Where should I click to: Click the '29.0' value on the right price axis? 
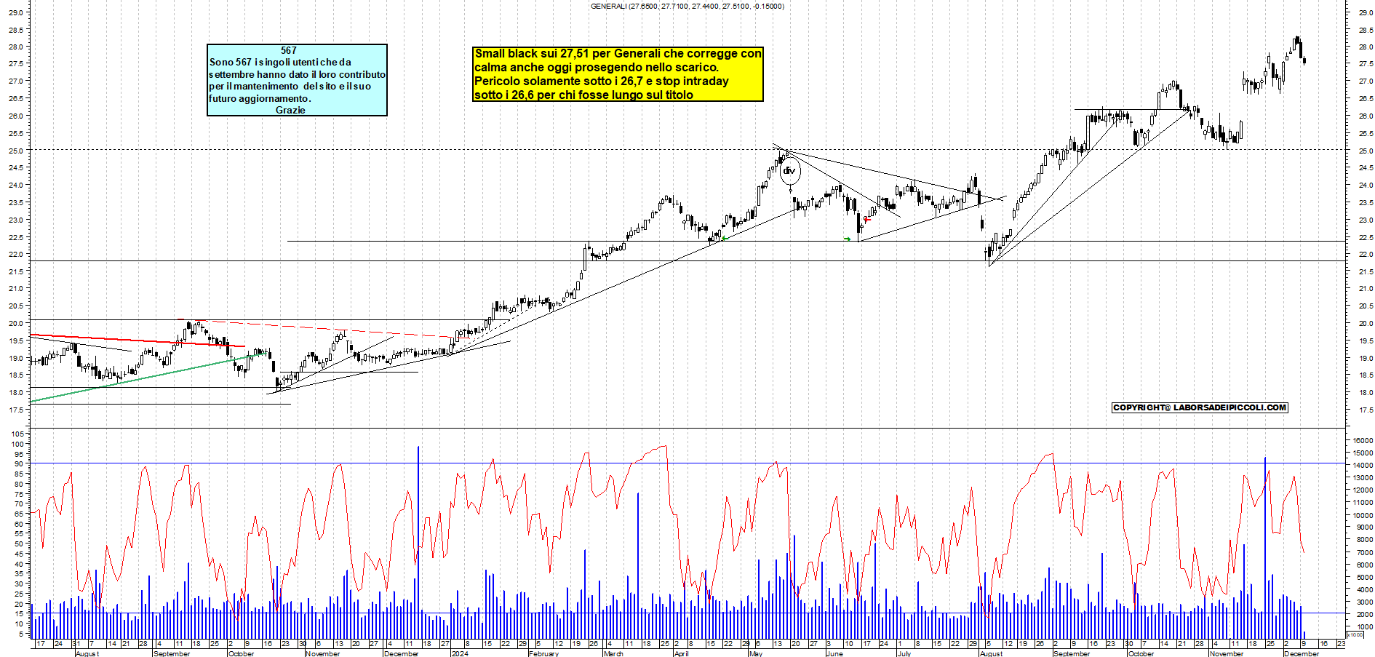click(1365, 12)
